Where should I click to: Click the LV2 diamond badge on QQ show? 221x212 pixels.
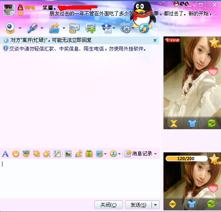172,40
